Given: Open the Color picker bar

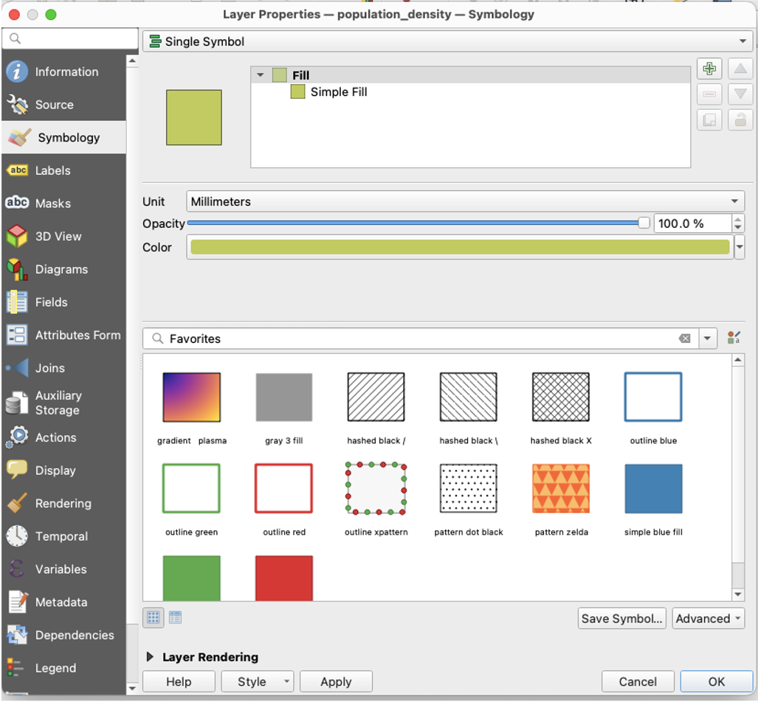Looking at the screenshot, I should [x=459, y=247].
